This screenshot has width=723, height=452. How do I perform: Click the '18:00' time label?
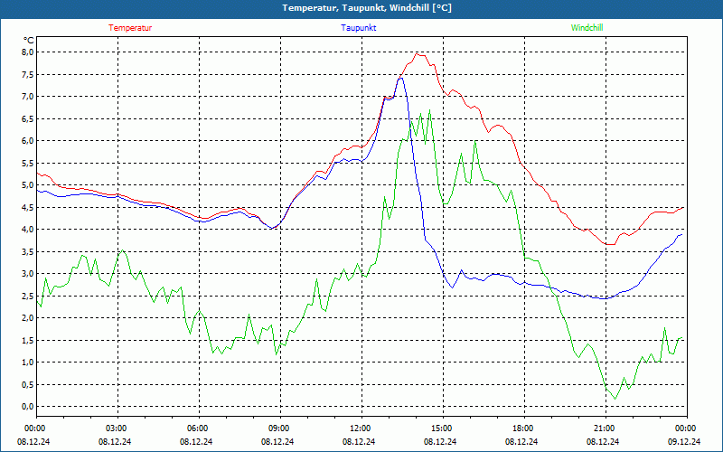(x=524, y=428)
